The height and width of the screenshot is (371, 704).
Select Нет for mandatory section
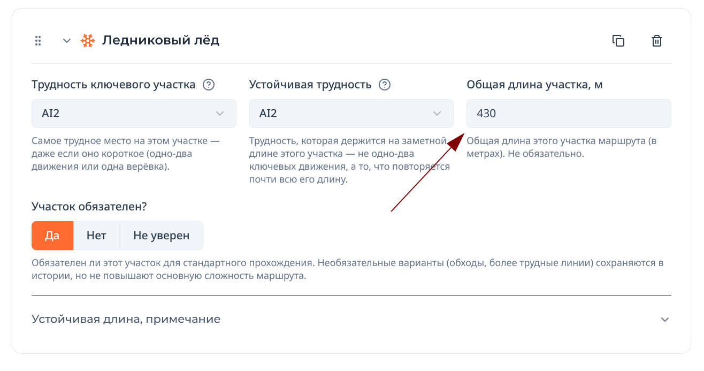click(96, 236)
